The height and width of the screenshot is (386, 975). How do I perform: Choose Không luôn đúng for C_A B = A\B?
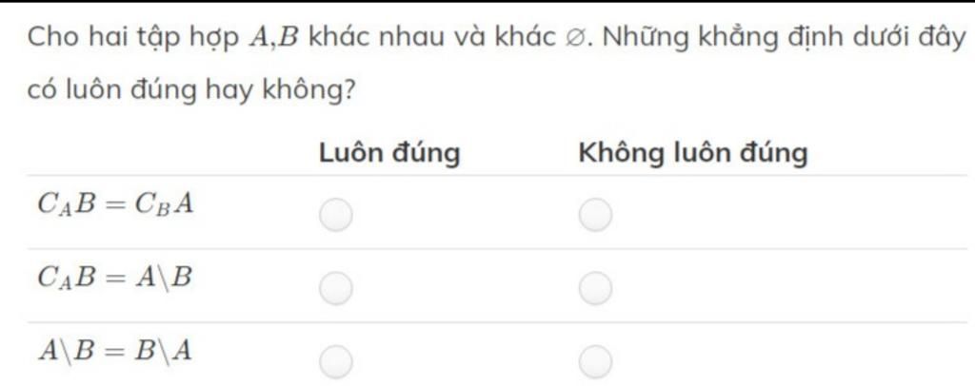[x=595, y=286]
